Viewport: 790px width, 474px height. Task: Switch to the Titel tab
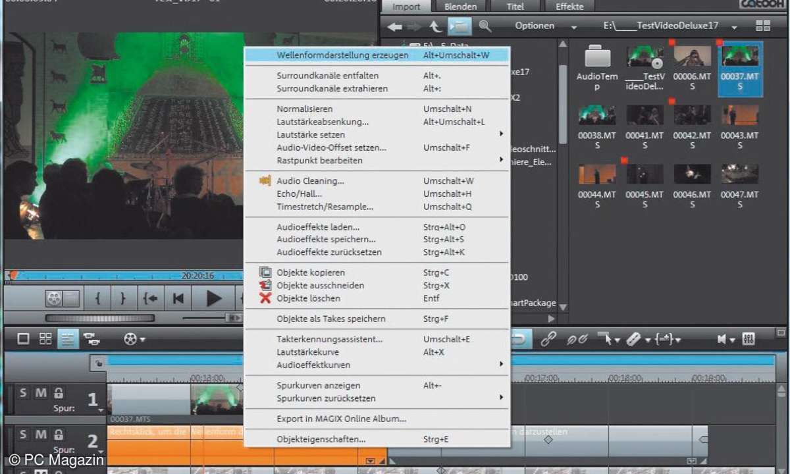[x=516, y=7]
